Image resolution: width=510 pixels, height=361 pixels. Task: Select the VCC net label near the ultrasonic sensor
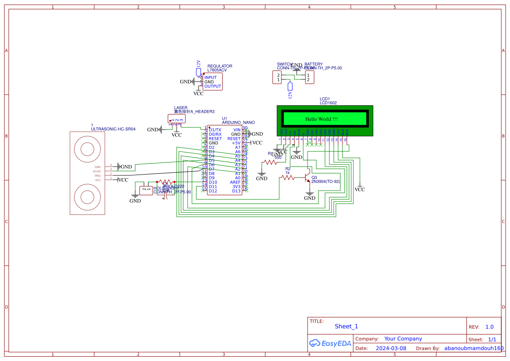[123, 179]
